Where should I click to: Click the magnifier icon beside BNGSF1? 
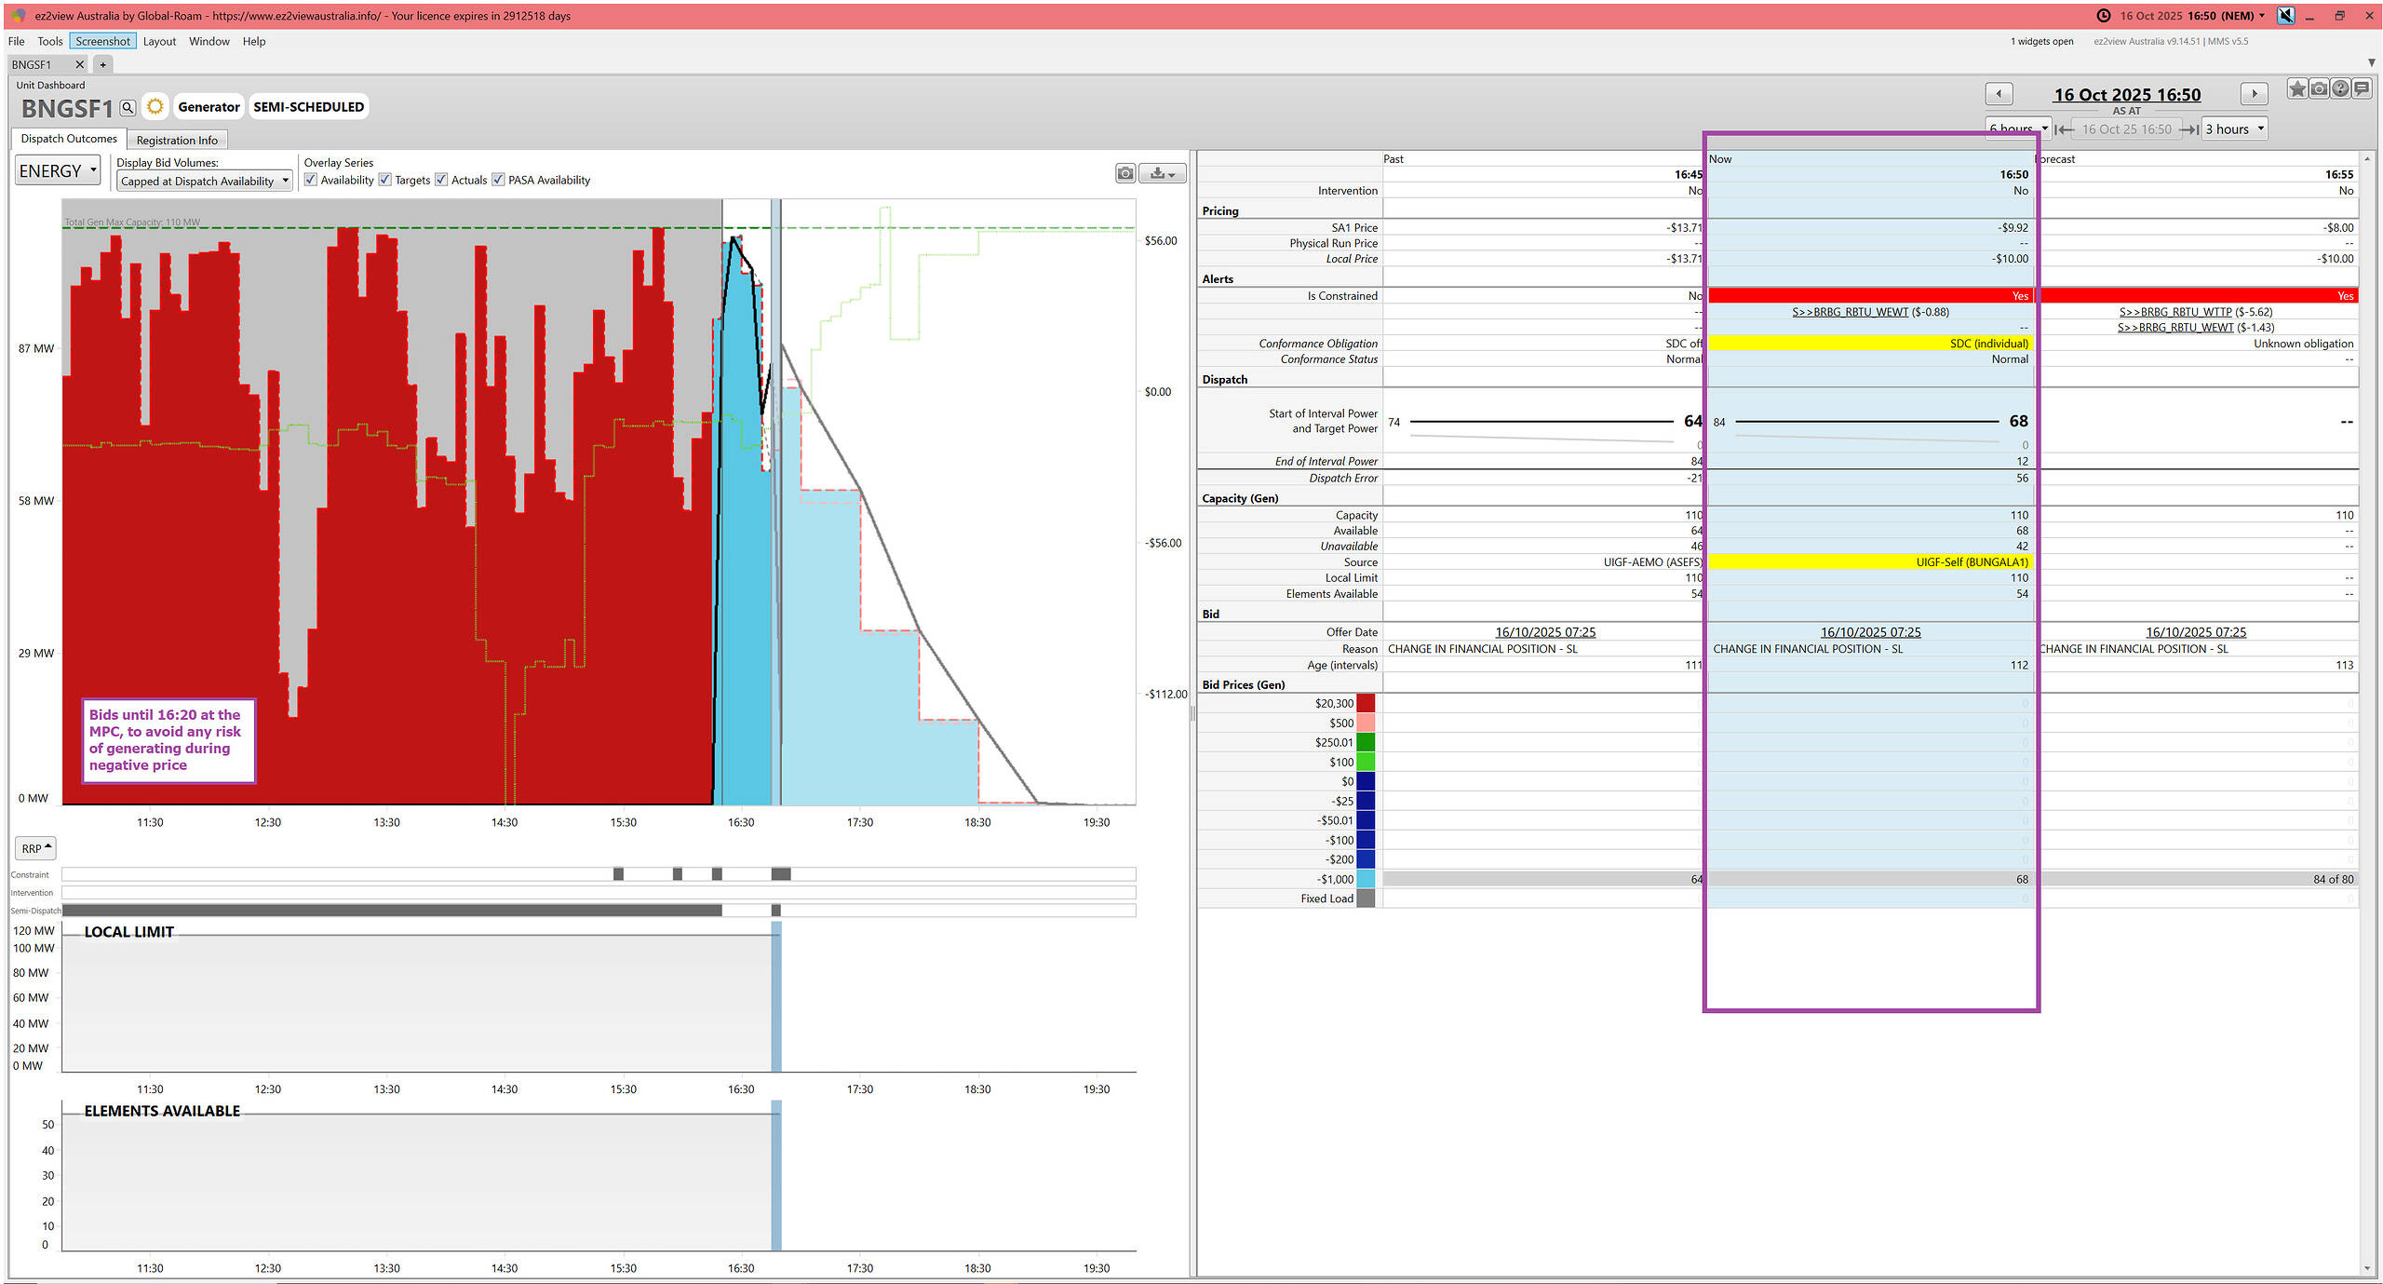(x=128, y=108)
